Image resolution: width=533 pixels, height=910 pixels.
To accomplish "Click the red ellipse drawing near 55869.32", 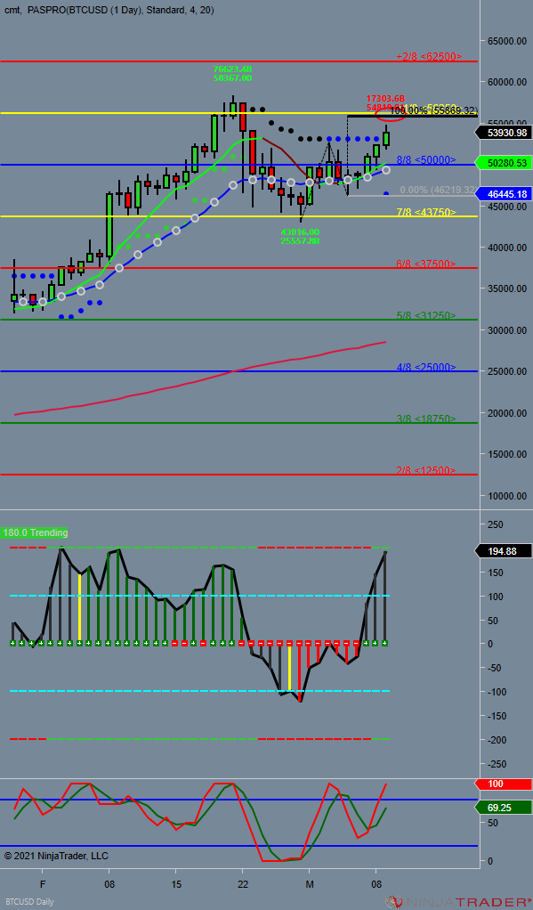I will tap(389, 116).
